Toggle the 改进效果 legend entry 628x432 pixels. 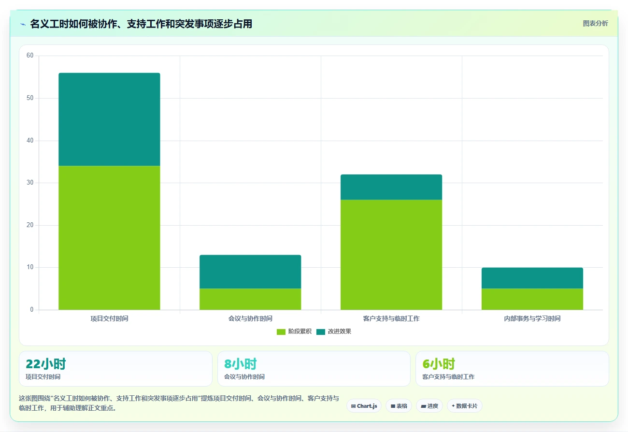point(333,331)
